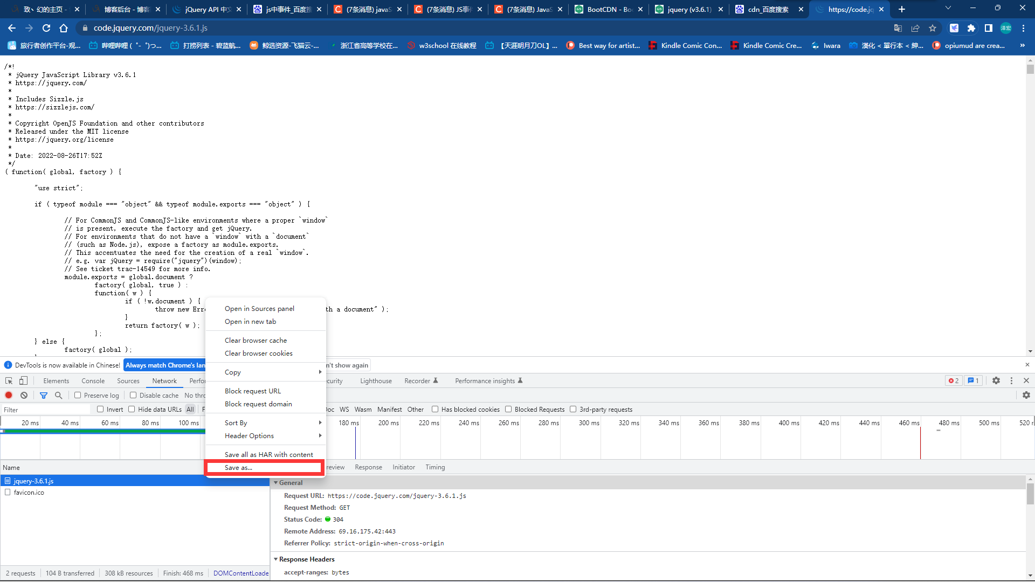
Task: Open the side panel icon
Action: pyautogui.click(x=989, y=28)
